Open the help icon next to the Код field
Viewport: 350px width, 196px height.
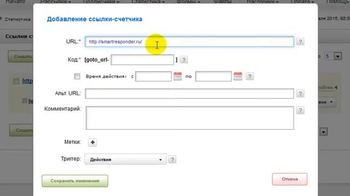pos(184,60)
